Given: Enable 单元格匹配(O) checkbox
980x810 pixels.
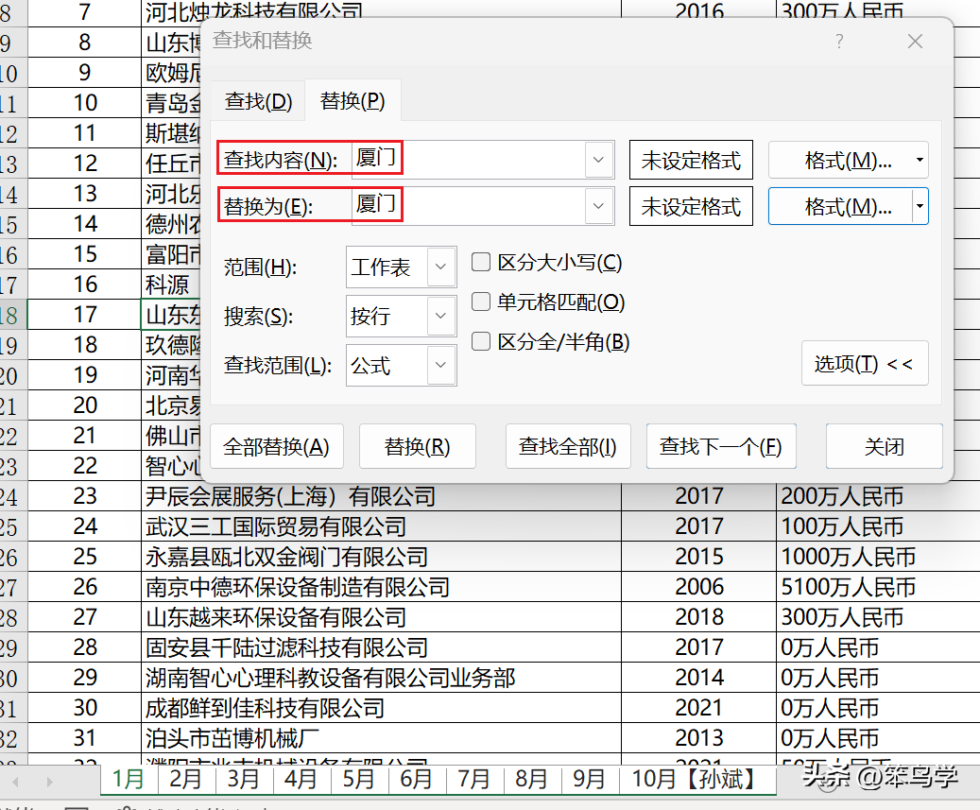Looking at the screenshot, I should pyautogui.click(x=481, y=302).
